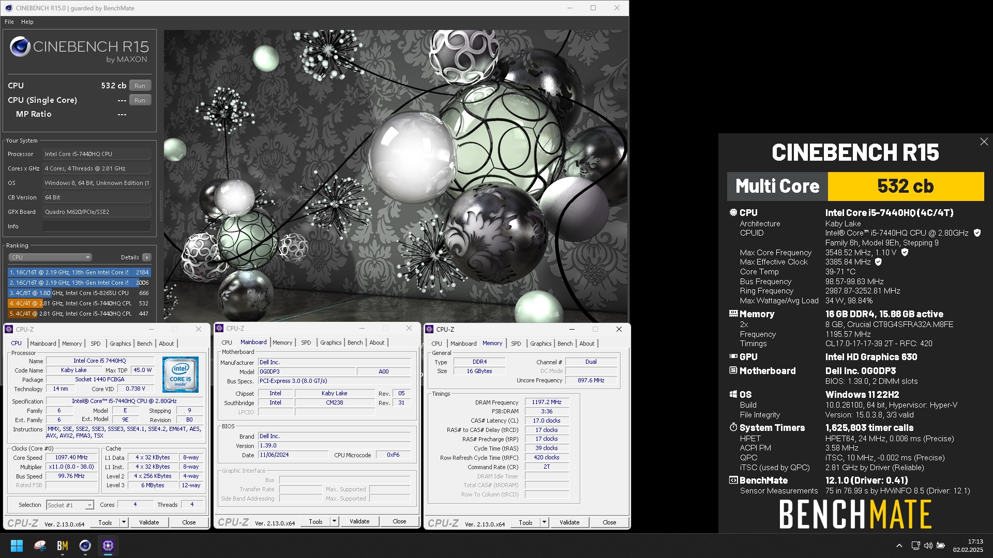Open the BenchMate taskbar icon
993x558 pixels.
tap(63, 546)
